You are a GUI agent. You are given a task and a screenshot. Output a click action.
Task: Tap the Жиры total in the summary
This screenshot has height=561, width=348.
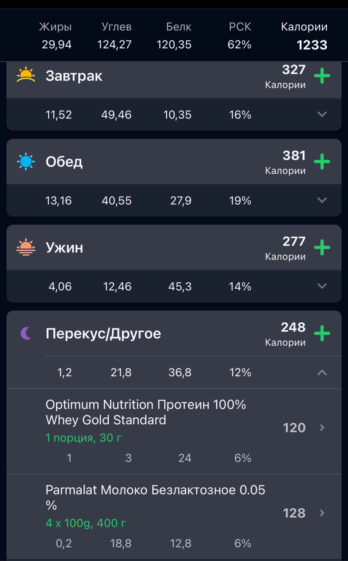coord(57,36)
